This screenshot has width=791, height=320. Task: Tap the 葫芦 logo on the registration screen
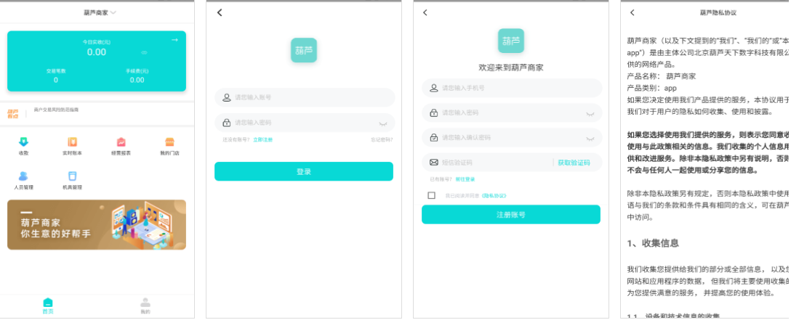click(x=511, y=41)
